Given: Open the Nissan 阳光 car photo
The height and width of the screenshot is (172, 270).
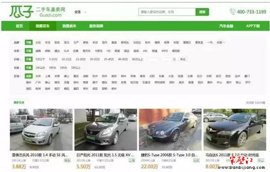Looking at the screenshot, I should tap(106, 130).
